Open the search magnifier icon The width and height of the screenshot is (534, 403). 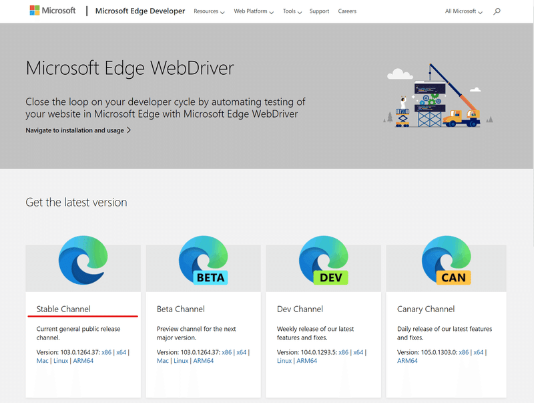tap(496, 11)
